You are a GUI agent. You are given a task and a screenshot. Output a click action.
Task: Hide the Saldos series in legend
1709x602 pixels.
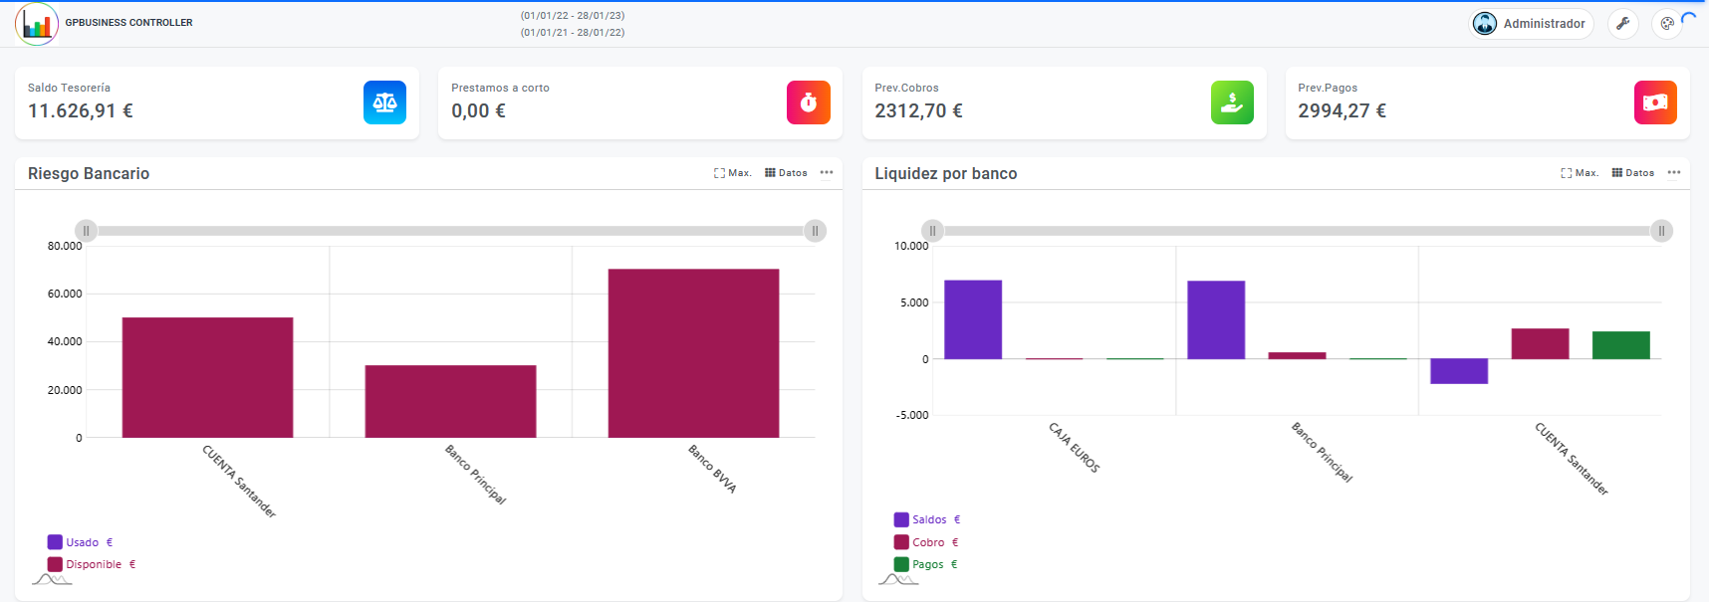926,519
